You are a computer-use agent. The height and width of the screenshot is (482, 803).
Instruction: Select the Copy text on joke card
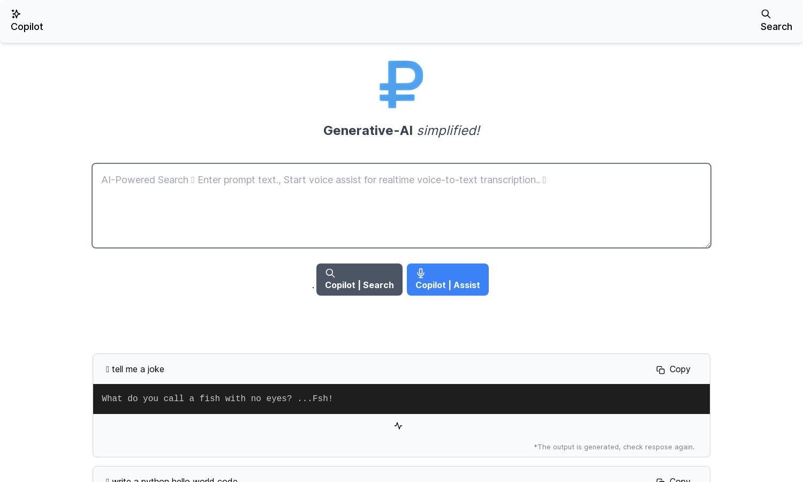click(680, 370)
